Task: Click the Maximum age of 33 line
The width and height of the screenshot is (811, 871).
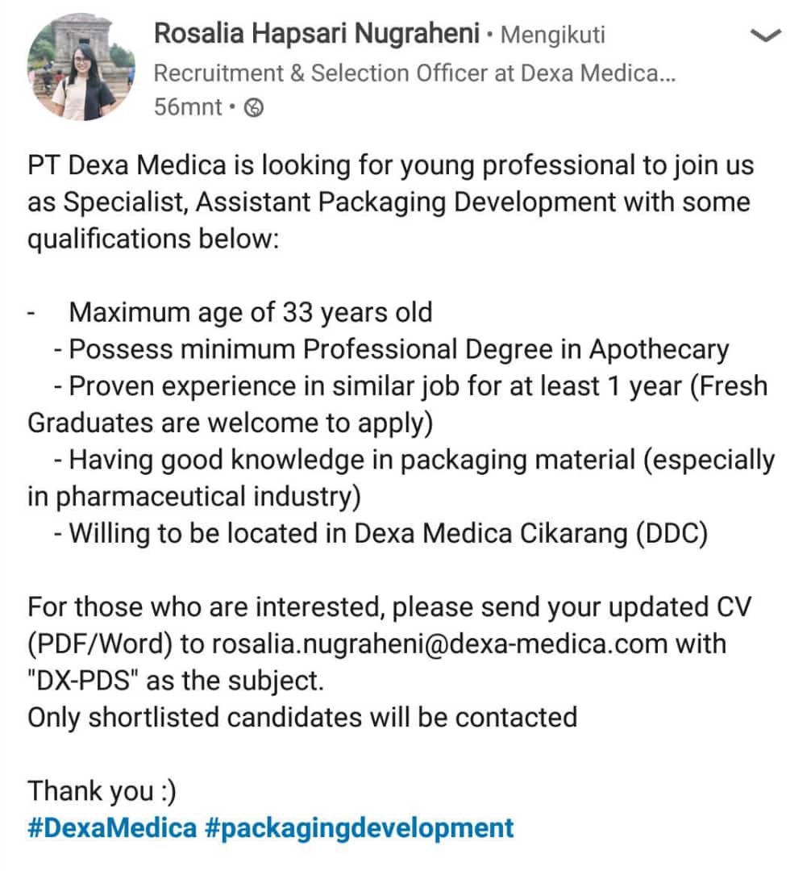Action: [251, 312]
